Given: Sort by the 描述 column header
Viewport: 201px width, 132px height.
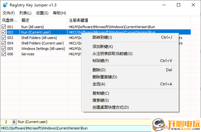Looking at the screenshot, I should pos(43,20).
